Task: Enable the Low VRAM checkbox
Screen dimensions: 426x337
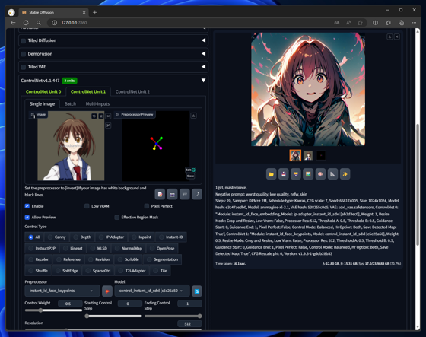Action: point(87,206)
